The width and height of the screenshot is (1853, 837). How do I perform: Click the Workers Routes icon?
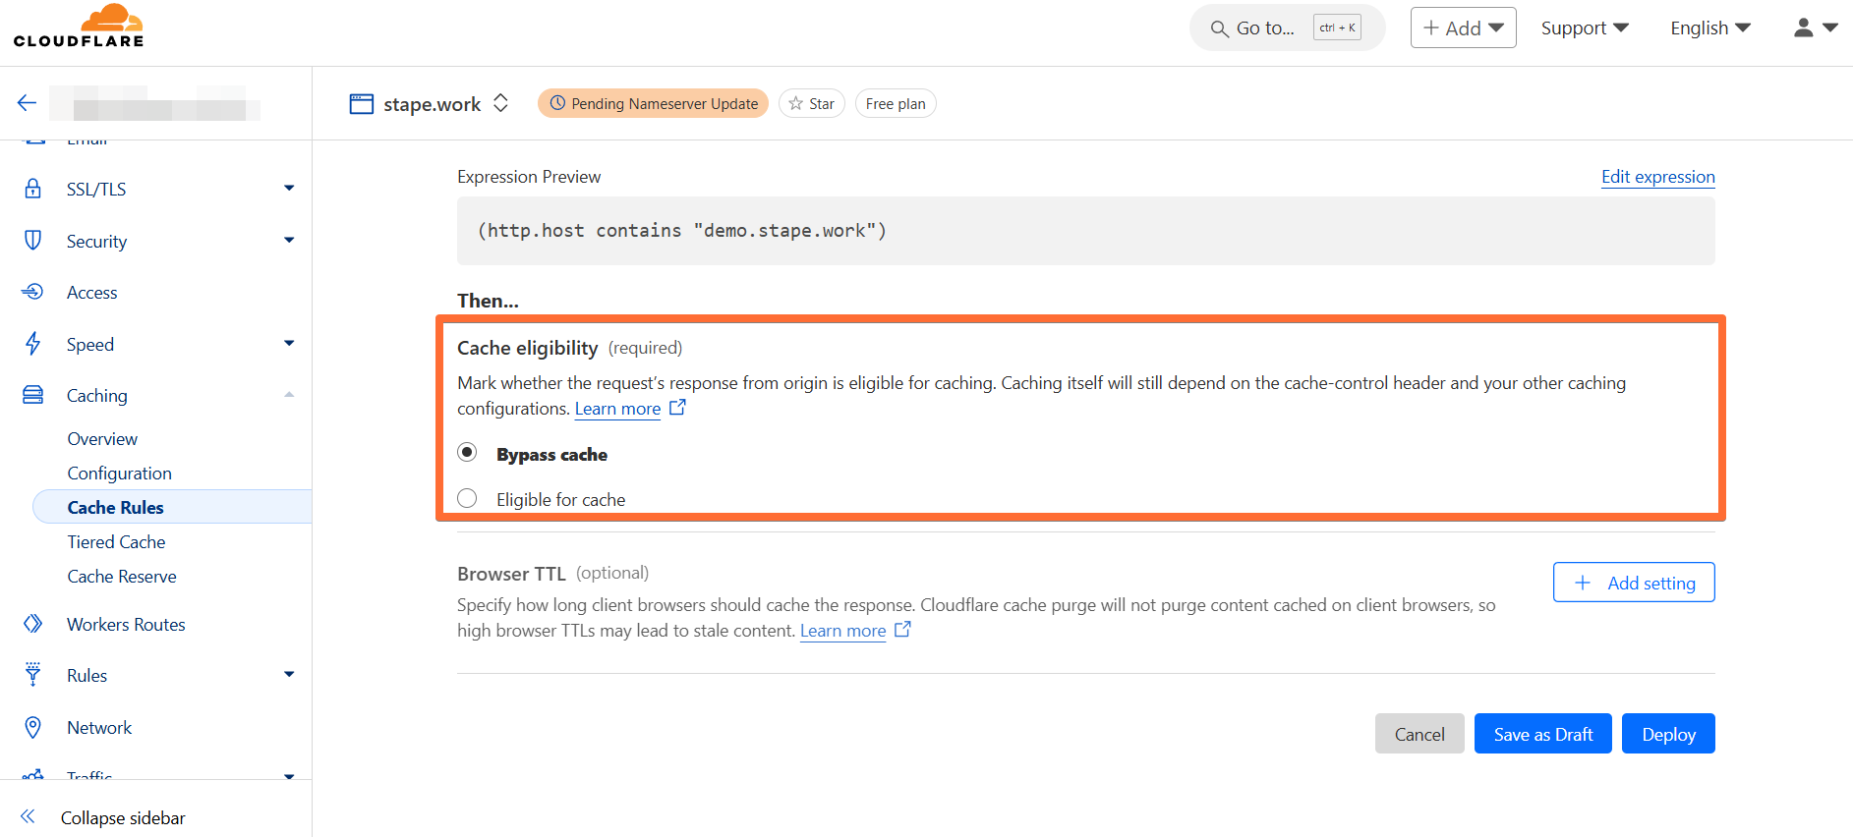[32, 624]
